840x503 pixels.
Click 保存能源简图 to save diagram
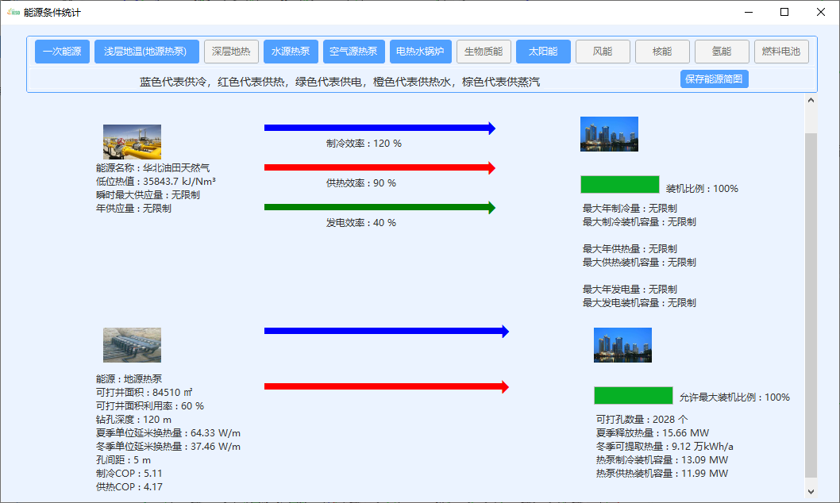(x=714, y=79)
